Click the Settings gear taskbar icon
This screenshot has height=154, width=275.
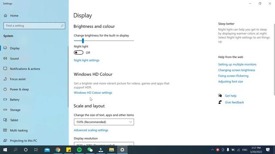point(122,150)
